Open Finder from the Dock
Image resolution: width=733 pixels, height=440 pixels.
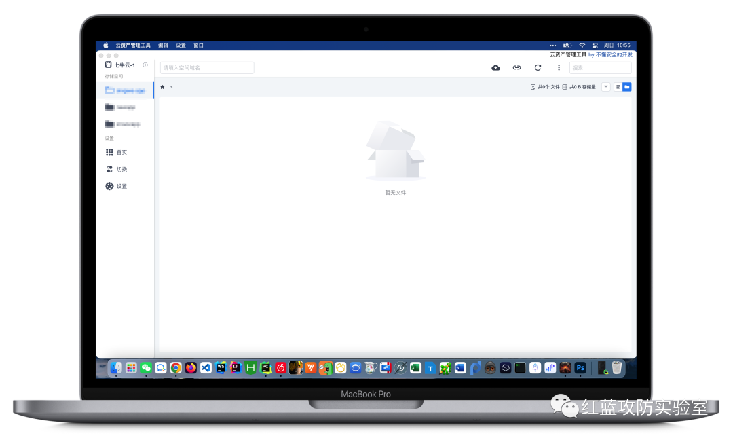(x=116, y=368)
